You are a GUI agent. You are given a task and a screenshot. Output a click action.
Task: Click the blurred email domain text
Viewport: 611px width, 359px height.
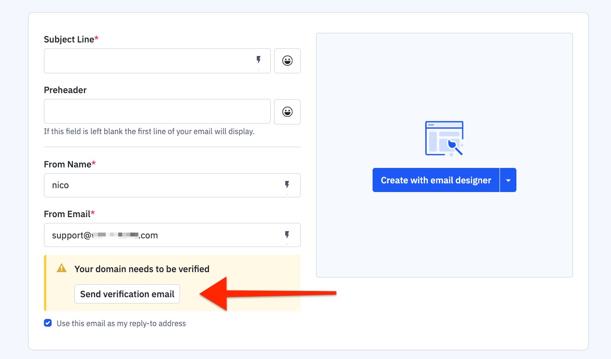coord(116,235)
